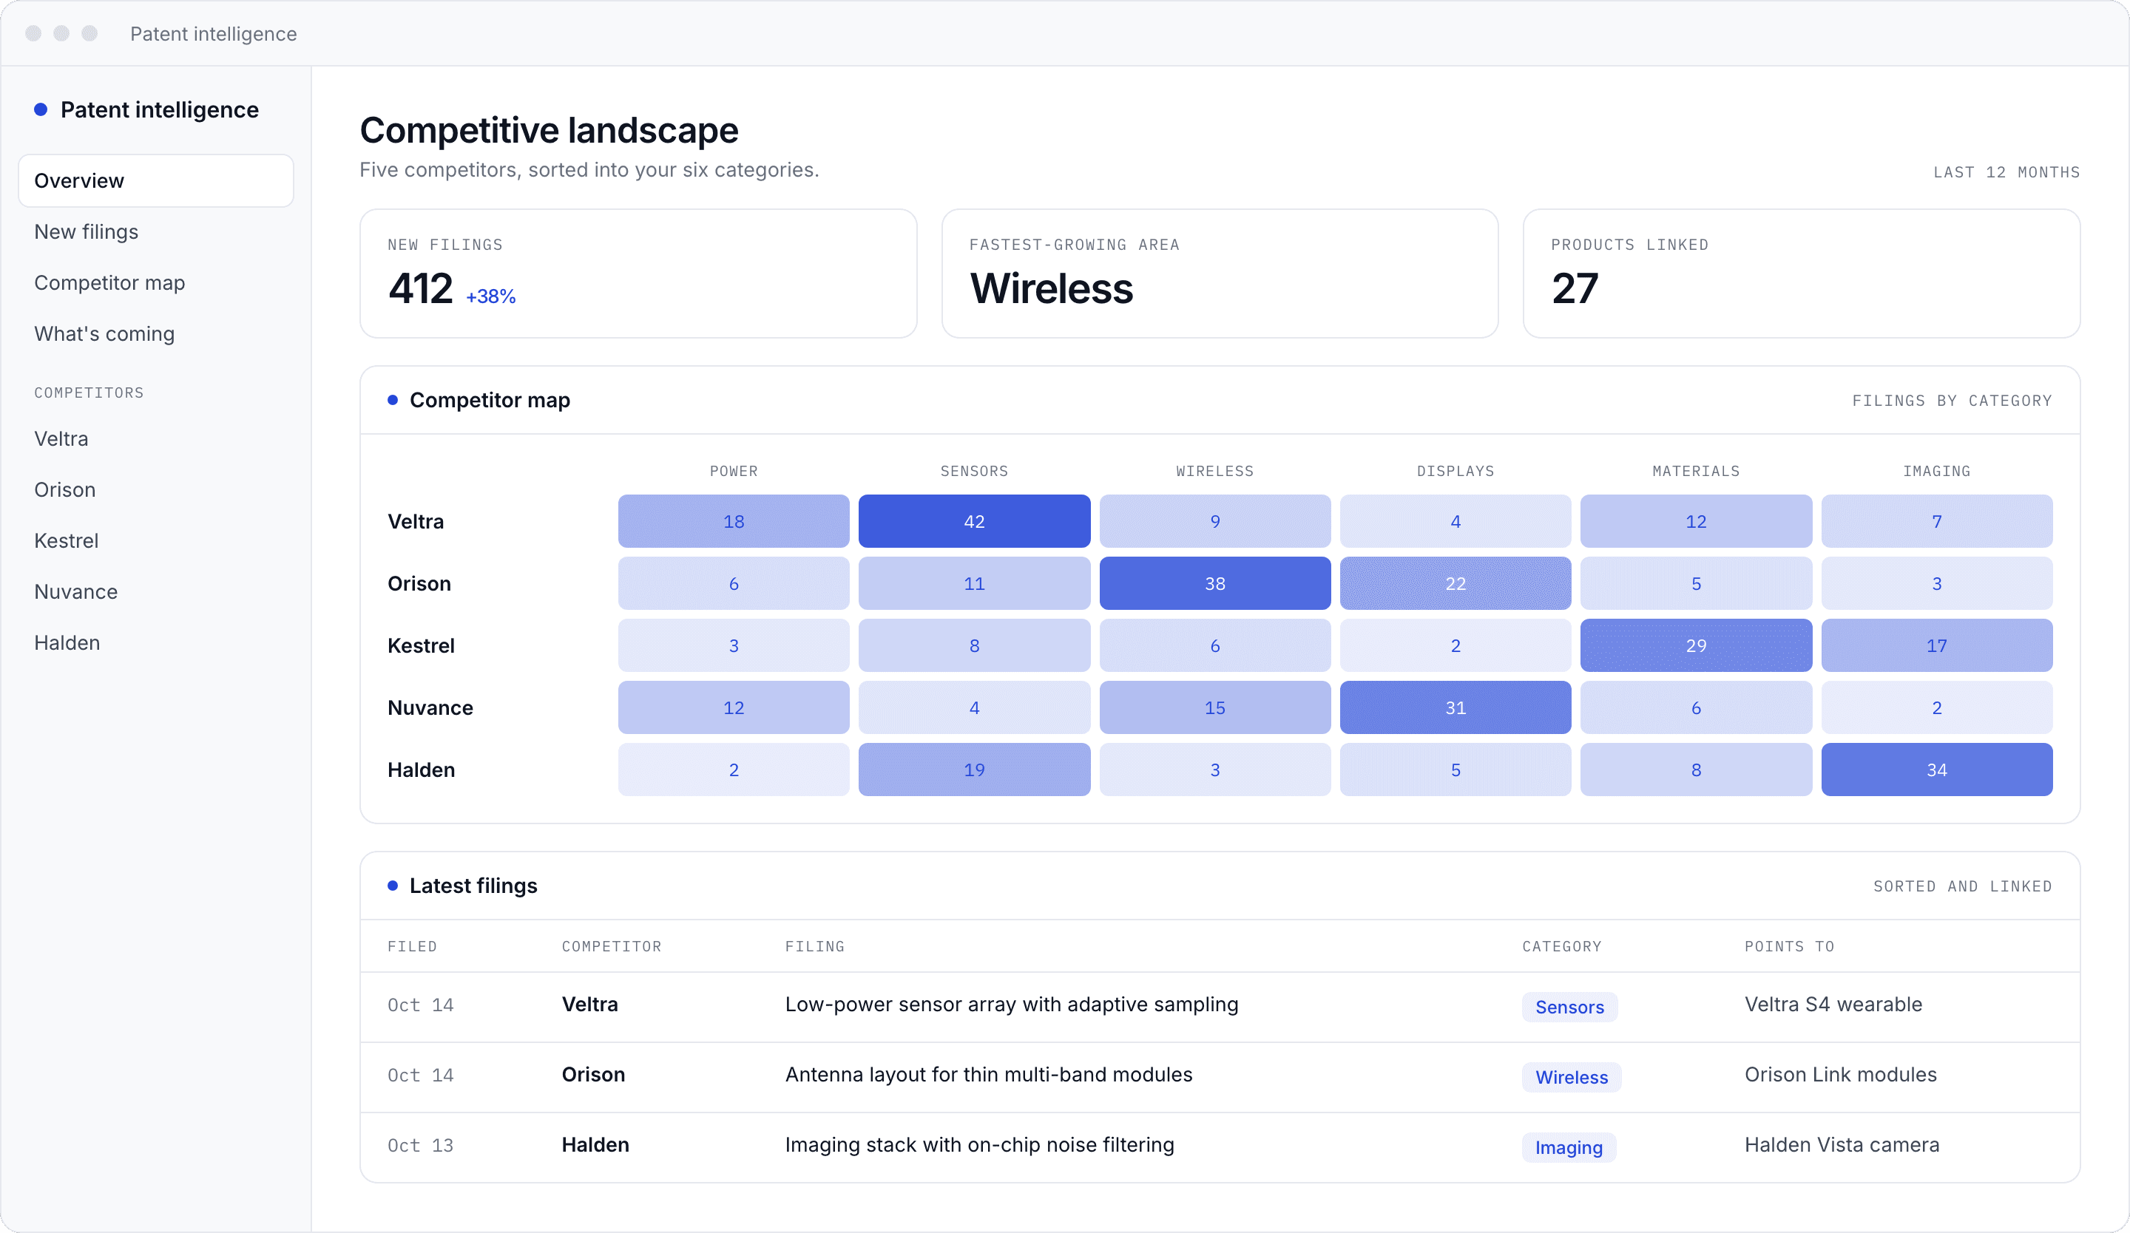Click the MATERIALS column header in map
Image resolution: width=2130 pixels, height=1233 pixels.
(1696, 471)
